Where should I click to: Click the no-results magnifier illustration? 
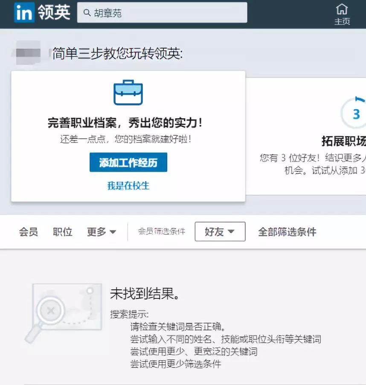[x=63, y=313]
